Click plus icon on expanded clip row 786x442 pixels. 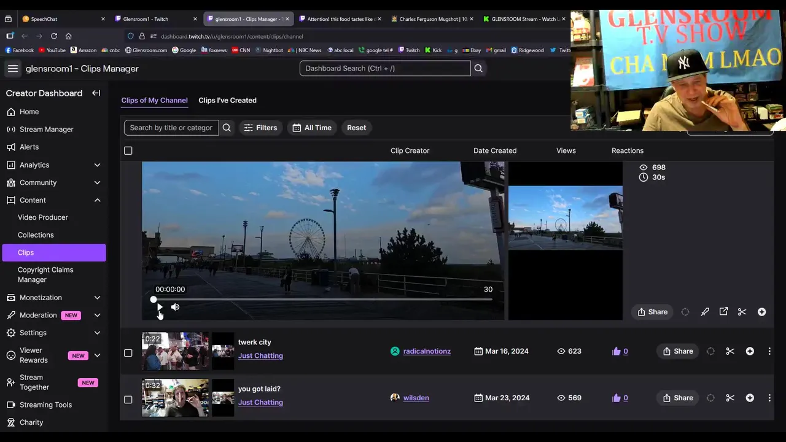[761, 312]
